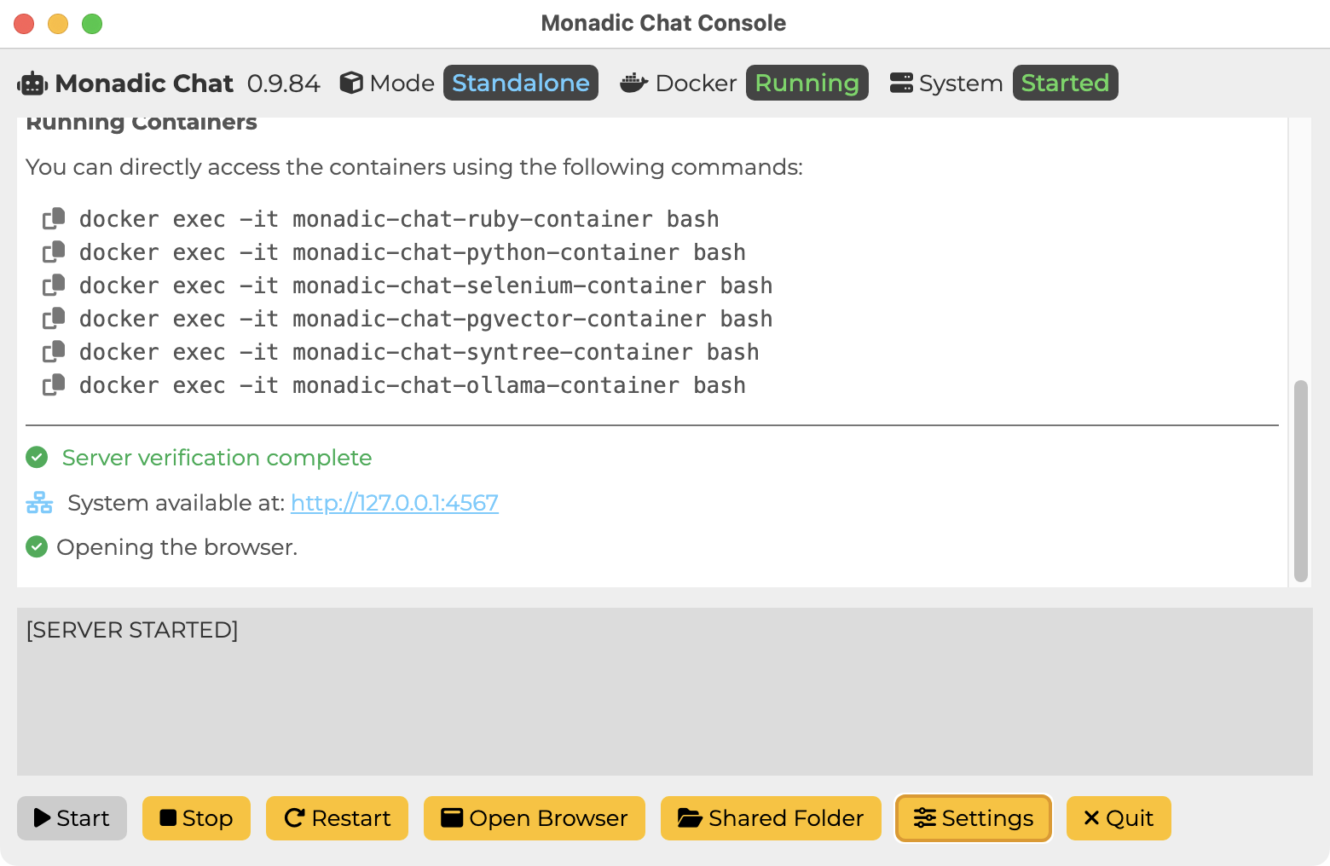This screenshot has width=1330, height=866.
Task: Click the Mode cube icon
Action: (351, 83)
